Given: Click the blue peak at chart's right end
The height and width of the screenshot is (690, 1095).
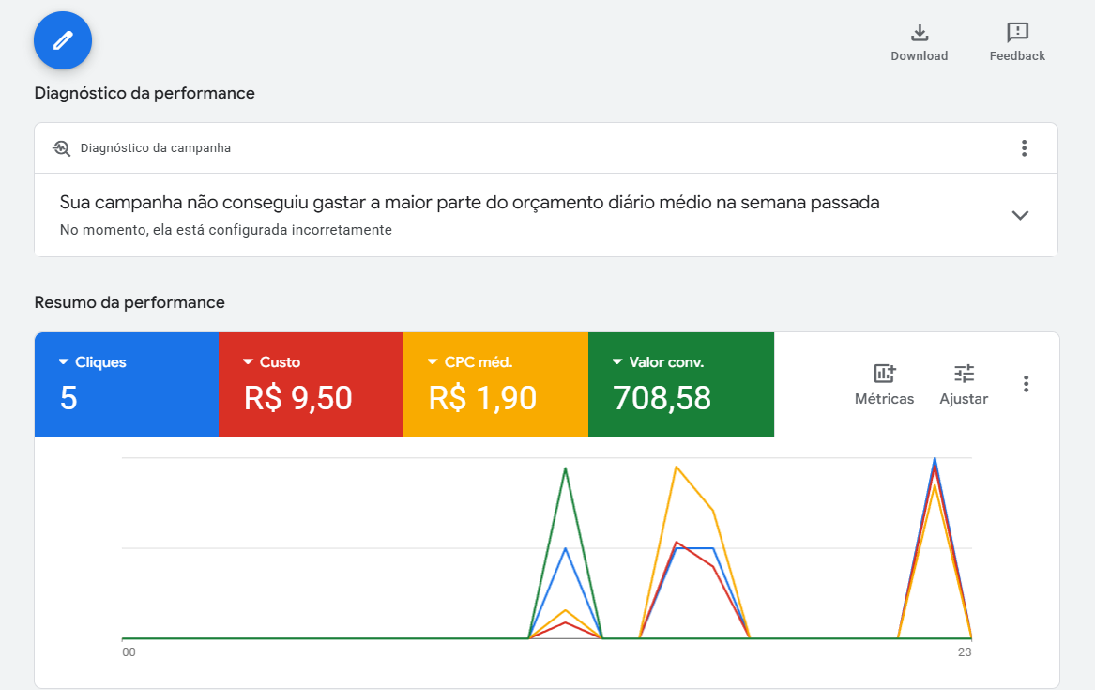Looking at the screenshot, I should point(935,459).
